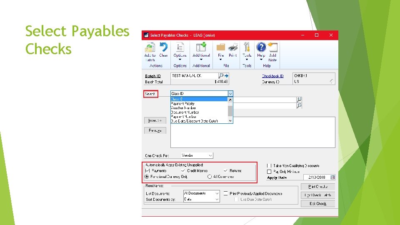
Task: Choose Class ID in dropdown list
Action: click(199, 99)
